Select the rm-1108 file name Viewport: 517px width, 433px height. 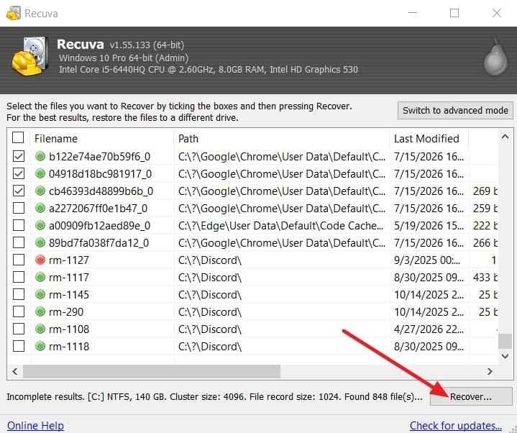click(x=69, y=329)
